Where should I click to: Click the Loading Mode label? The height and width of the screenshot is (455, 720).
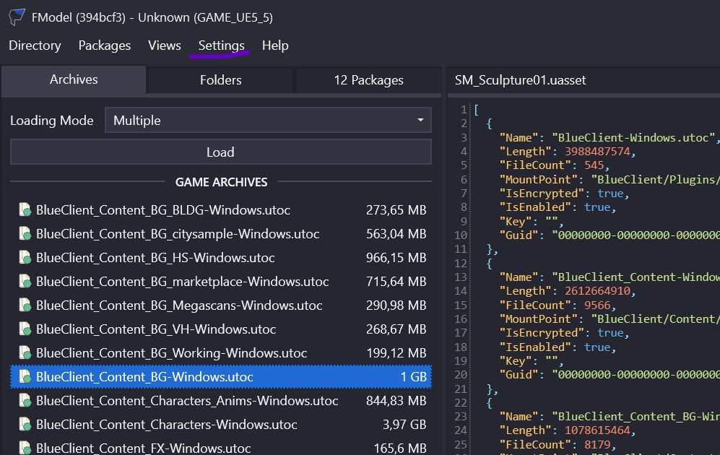52,121
